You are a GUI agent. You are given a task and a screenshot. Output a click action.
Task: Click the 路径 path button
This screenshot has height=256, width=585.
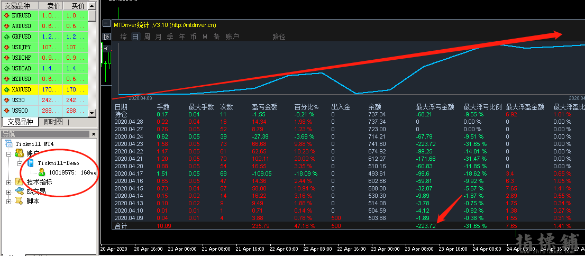point(279,36)
